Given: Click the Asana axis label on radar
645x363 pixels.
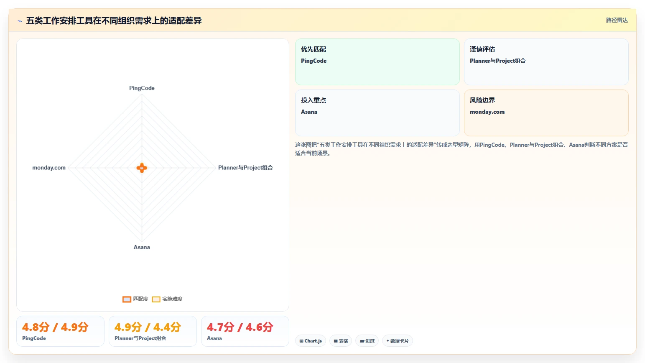Looking at the screenshot, I should tap(142, 247).
